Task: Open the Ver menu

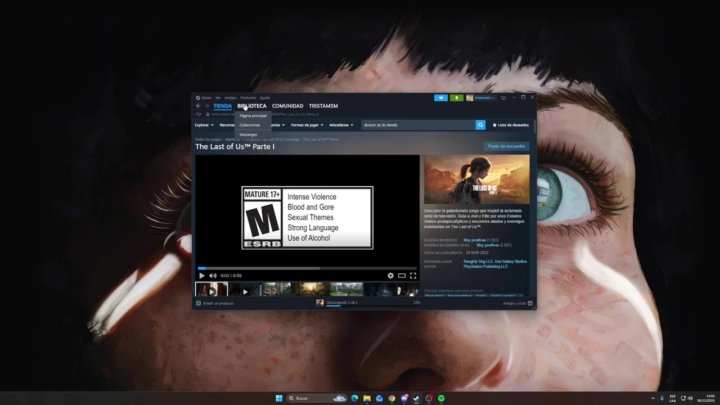Action: click(218, 98)
